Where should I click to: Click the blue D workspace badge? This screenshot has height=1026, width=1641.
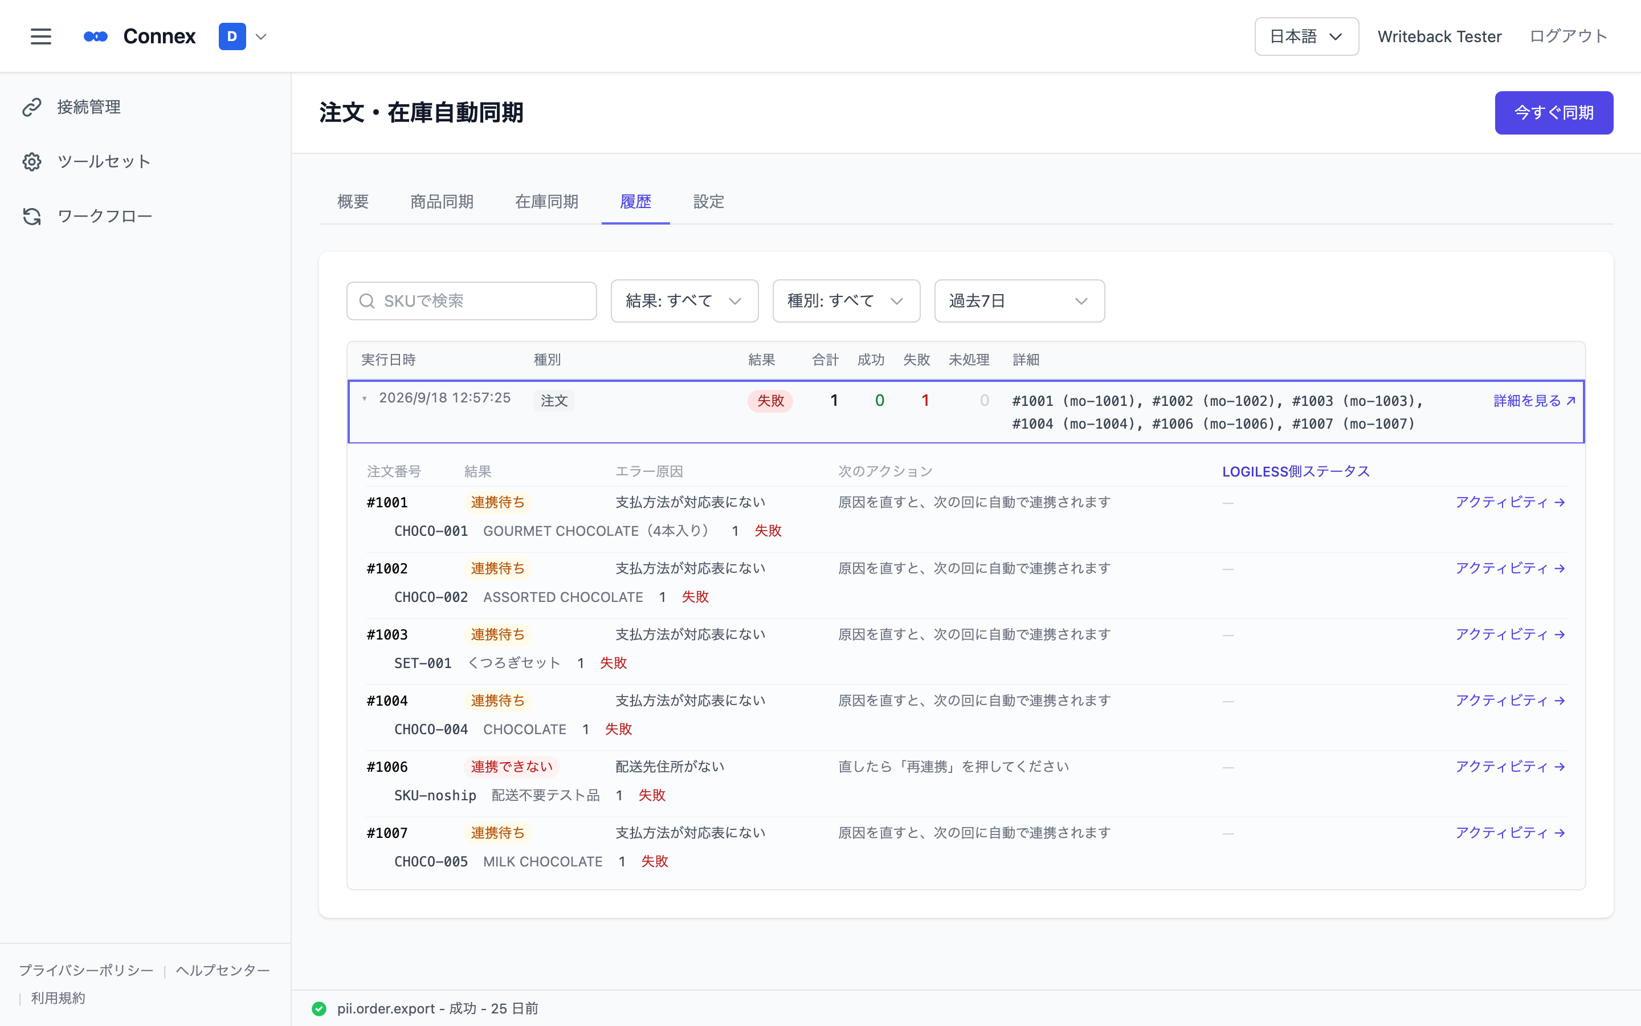pos(232,36)
